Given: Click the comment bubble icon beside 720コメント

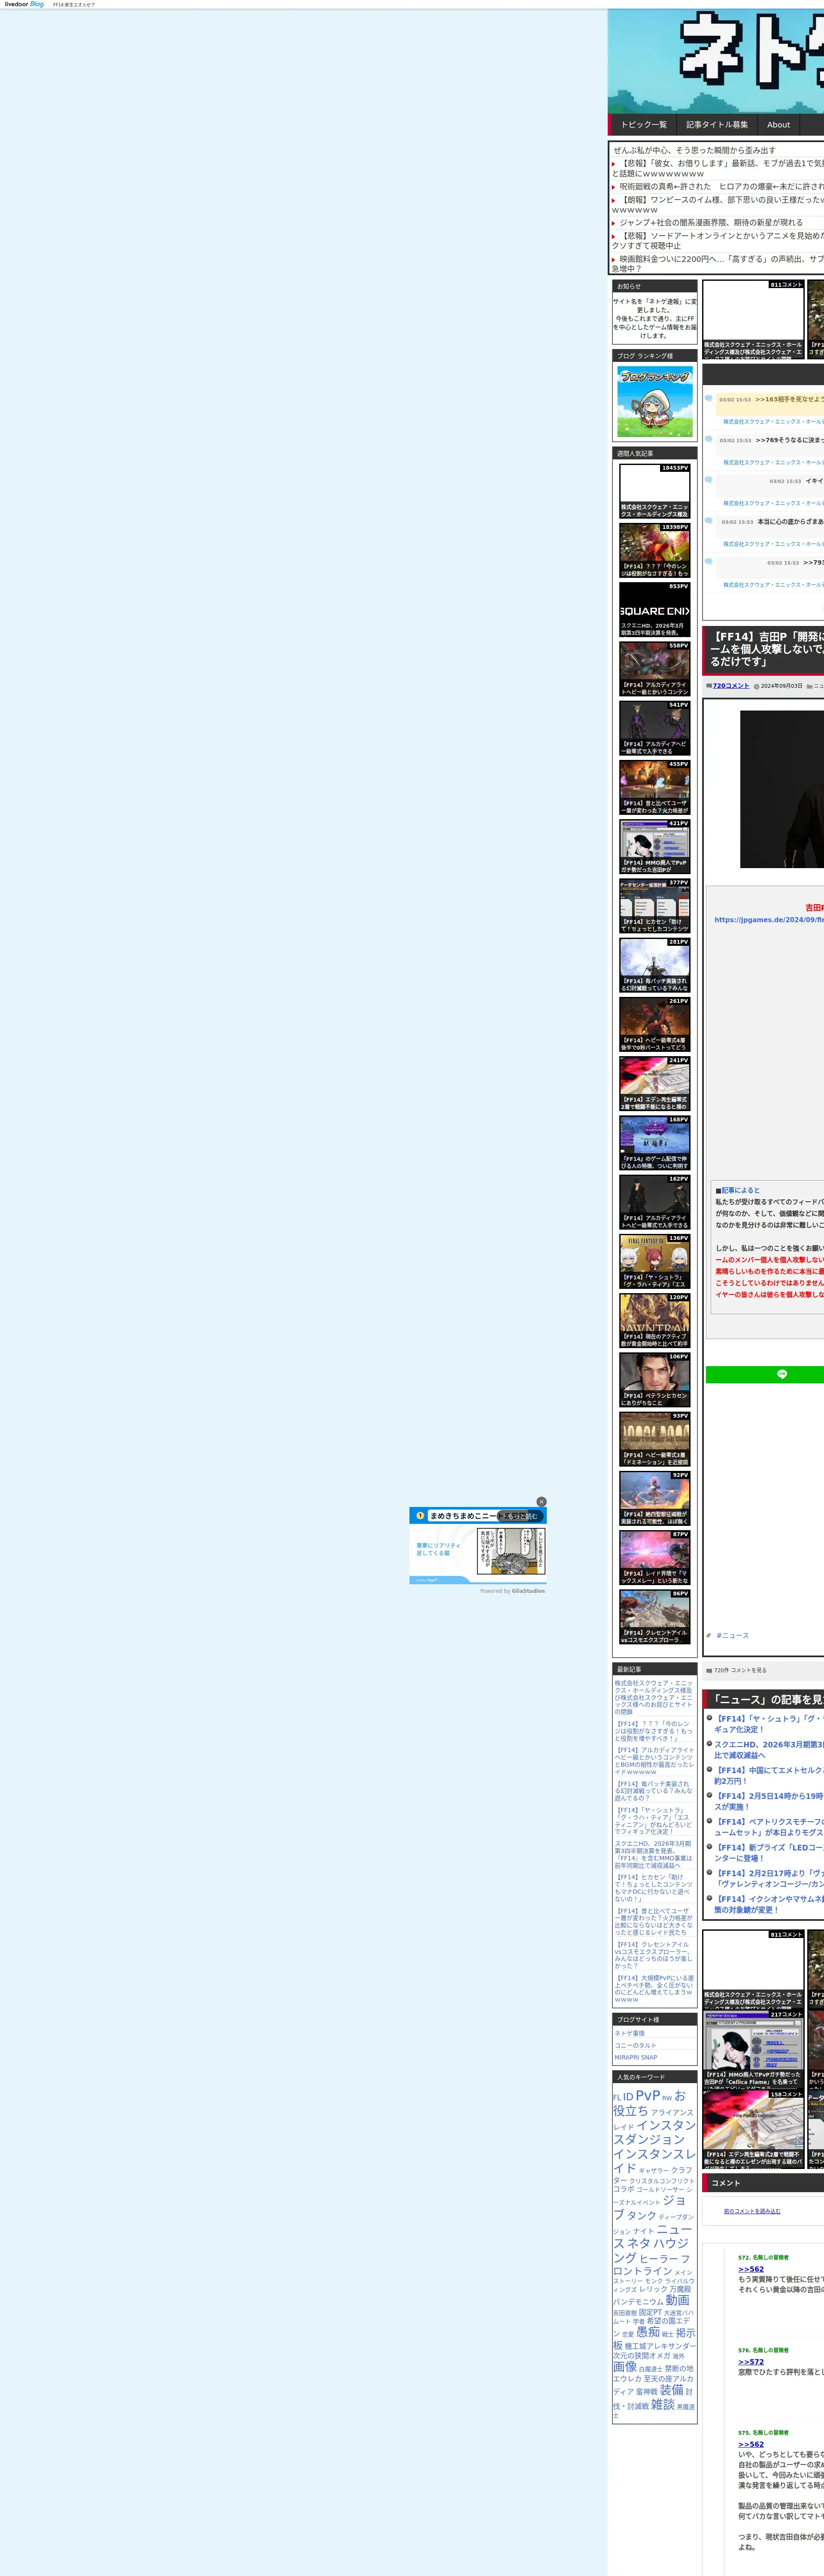Looking at the screenshot, I should tap(709, 686).
